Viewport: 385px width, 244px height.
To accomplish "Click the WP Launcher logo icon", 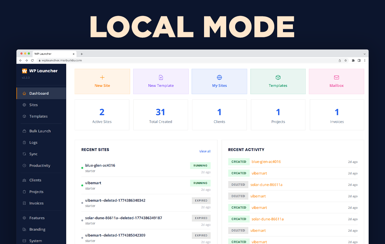I will click(x=24, y=71).
